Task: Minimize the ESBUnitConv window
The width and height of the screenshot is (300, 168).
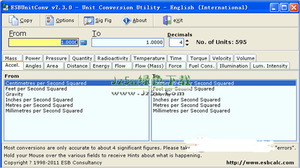Action: (x=274, y=8)
